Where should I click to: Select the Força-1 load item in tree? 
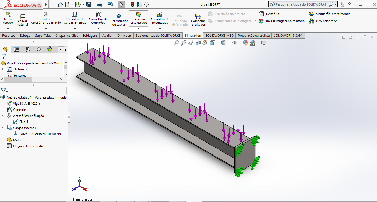point(40,134)
